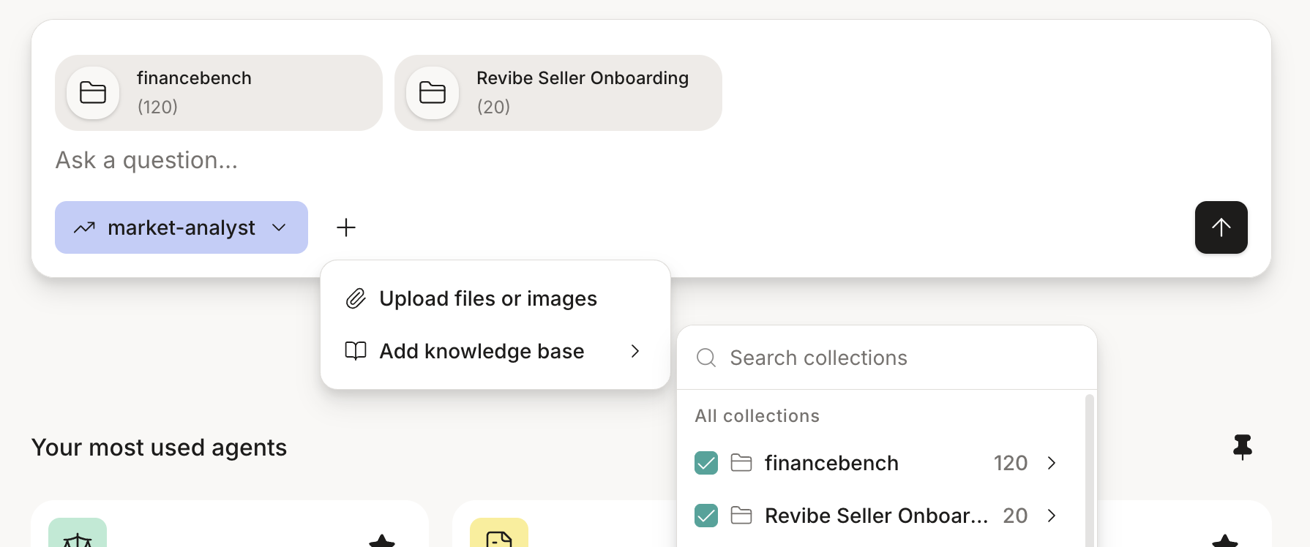Open the agent with the green scales icon
The width and height of the screenshot is (1310, 547).
[x=78, y=532]
